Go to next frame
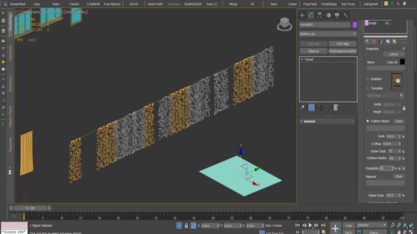This screenshot has width=417, height=234. [x=316, y=226]
